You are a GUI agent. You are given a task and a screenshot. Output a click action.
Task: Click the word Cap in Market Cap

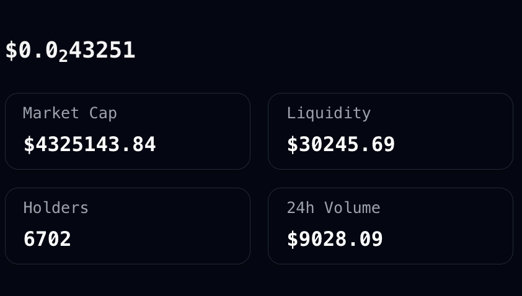pos(103,113)
